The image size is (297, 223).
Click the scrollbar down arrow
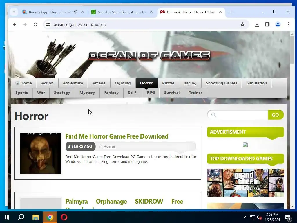[x=292, y=206]
